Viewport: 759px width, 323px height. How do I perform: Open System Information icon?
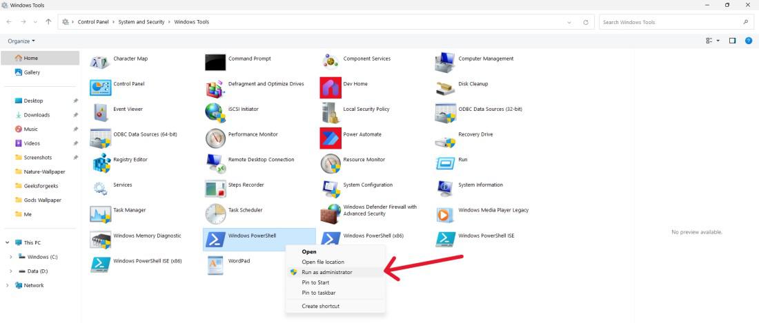coord(445,188)
